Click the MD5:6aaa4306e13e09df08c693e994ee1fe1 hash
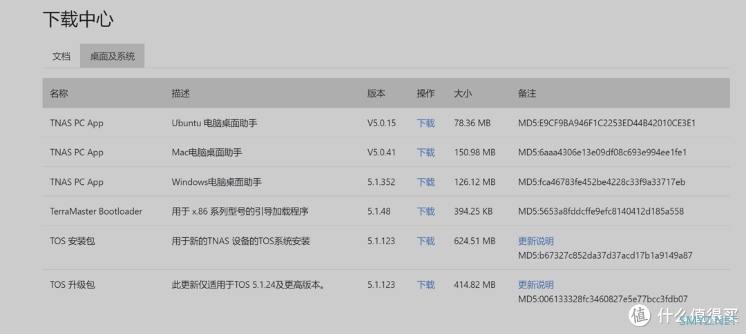Screen dimensions: 746x334 (x=602, y=153)
